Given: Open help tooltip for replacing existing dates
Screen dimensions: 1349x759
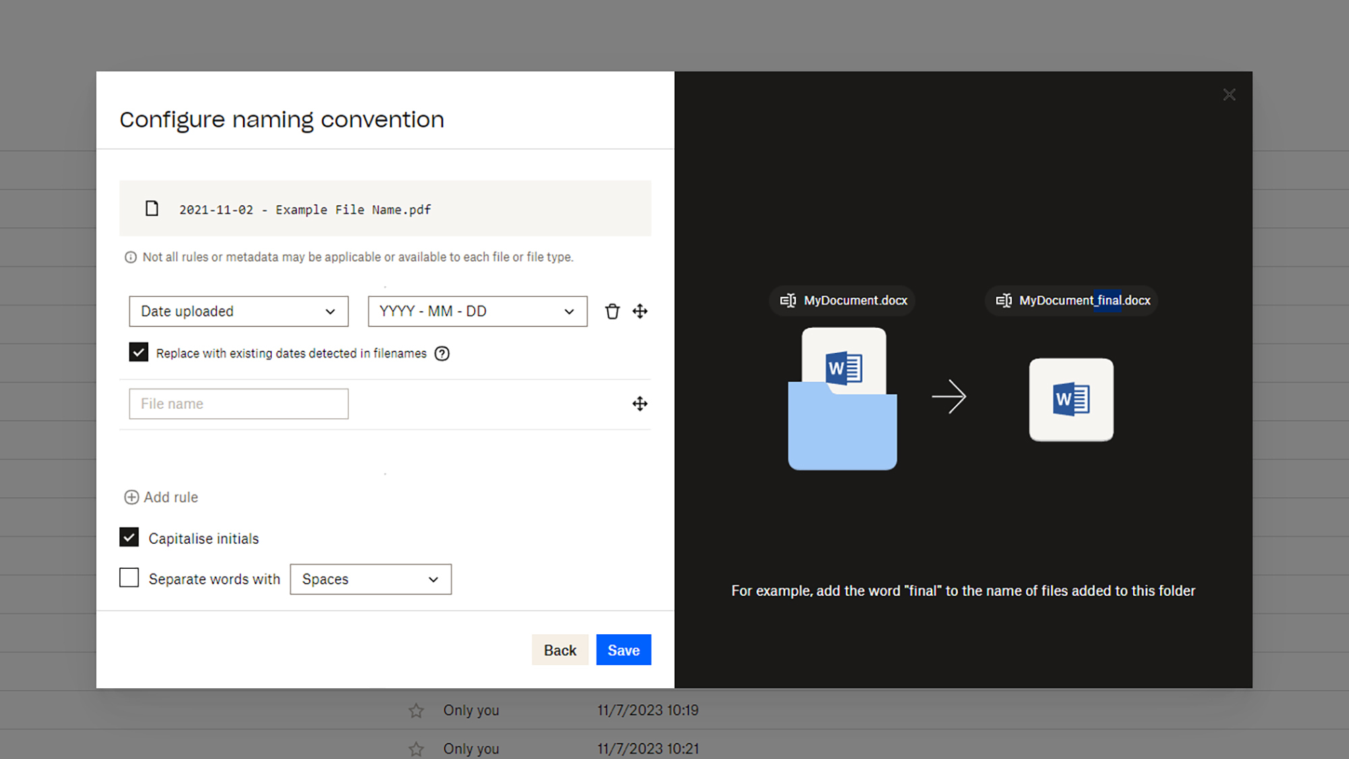Looking at the screenshot, I should 442,354.
